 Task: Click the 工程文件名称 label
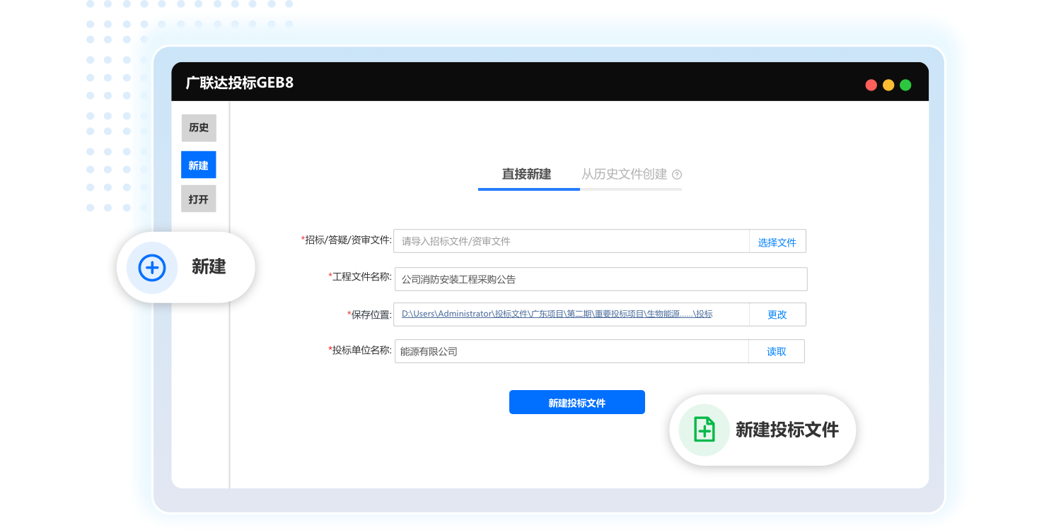pyautogui.click(x=360, y=276)
